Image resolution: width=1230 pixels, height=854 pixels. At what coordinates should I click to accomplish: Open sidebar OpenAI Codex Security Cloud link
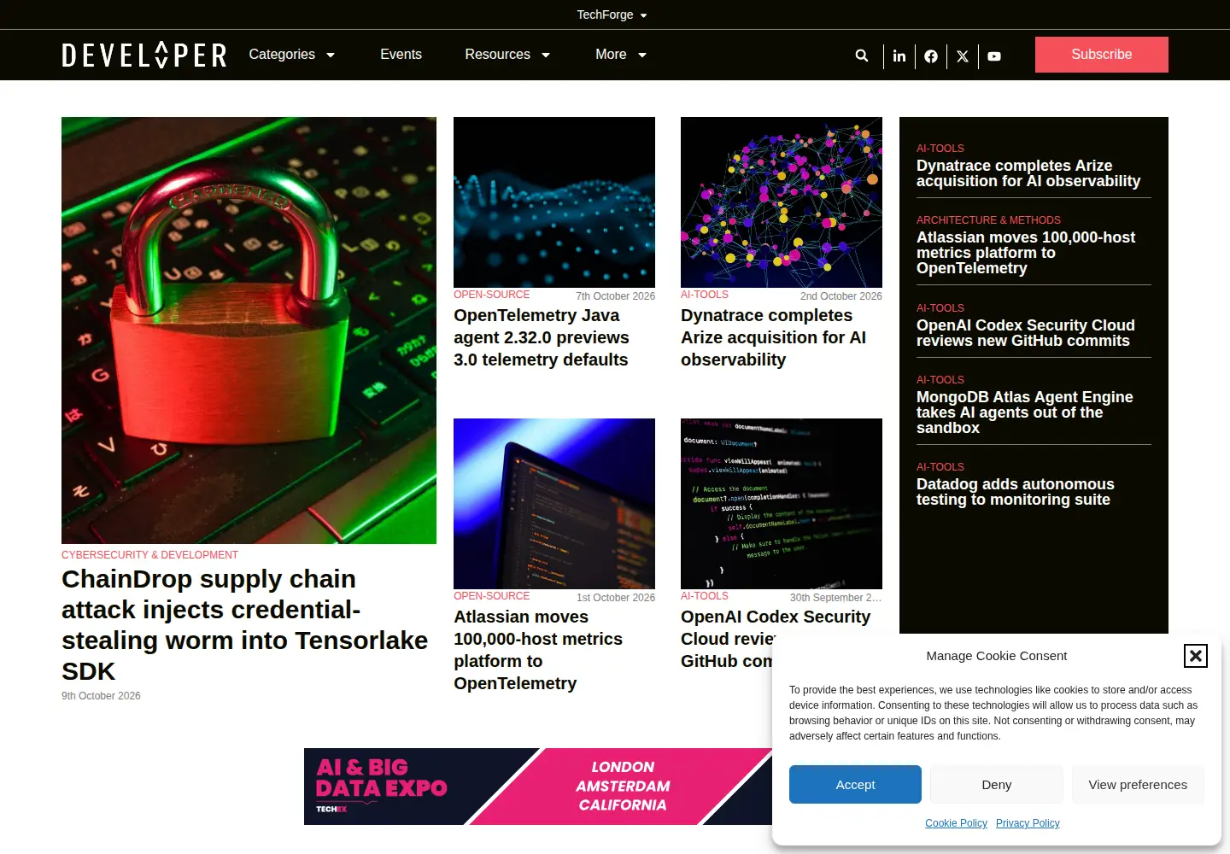click(1026, 333)
